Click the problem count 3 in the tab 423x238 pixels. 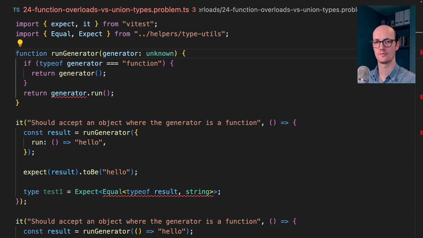[x=194, y=9]
